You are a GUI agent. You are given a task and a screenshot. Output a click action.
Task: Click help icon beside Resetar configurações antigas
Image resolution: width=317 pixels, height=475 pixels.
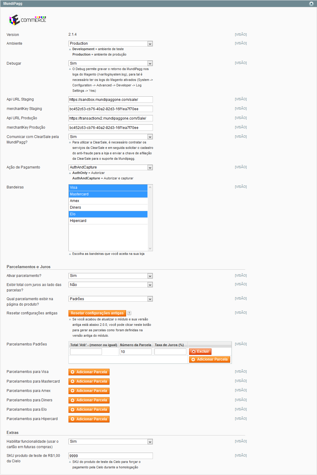point(129,313)
